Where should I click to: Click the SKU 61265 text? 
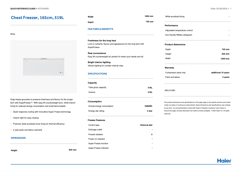170,90
